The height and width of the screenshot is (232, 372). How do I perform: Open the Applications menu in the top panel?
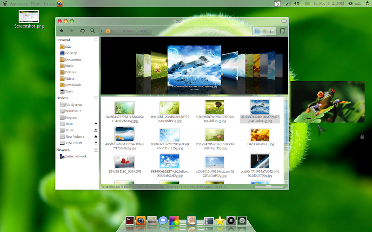click(x=19, y=3)
